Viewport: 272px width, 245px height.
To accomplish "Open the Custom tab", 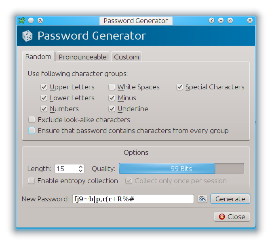I will [x=127, y=57].
